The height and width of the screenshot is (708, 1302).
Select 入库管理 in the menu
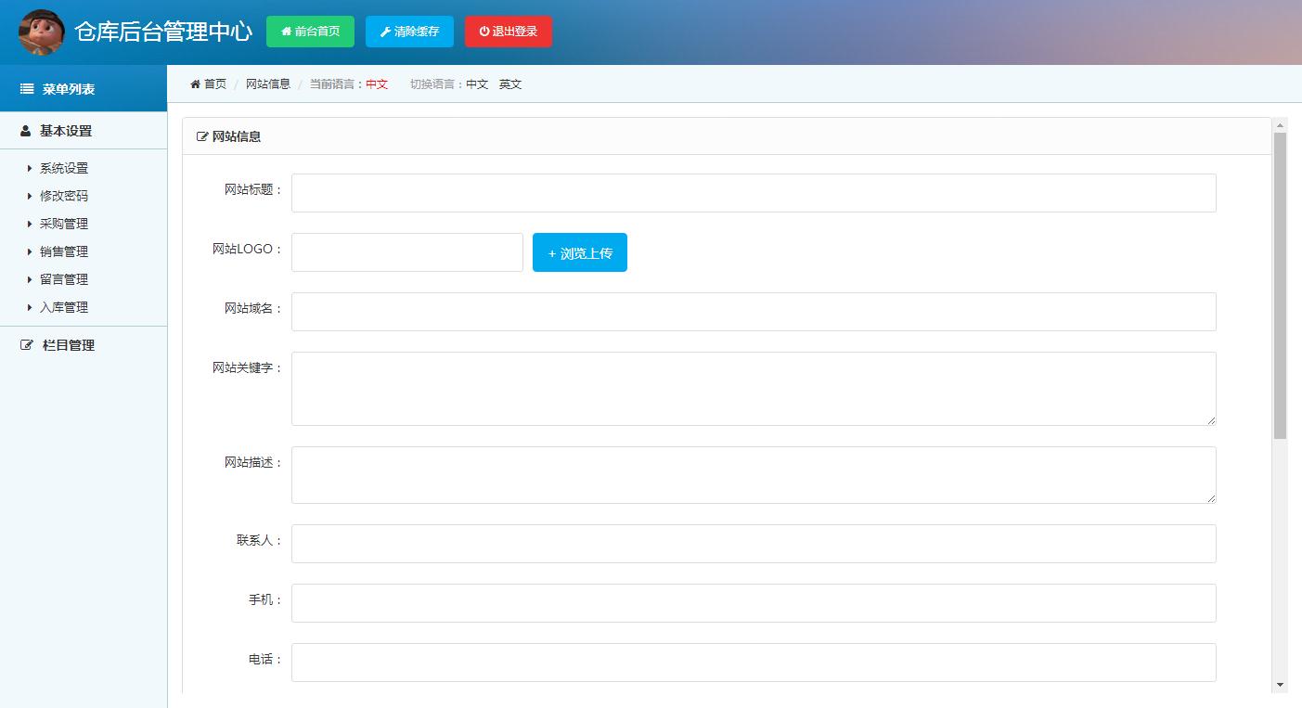[x=63, y=307]
